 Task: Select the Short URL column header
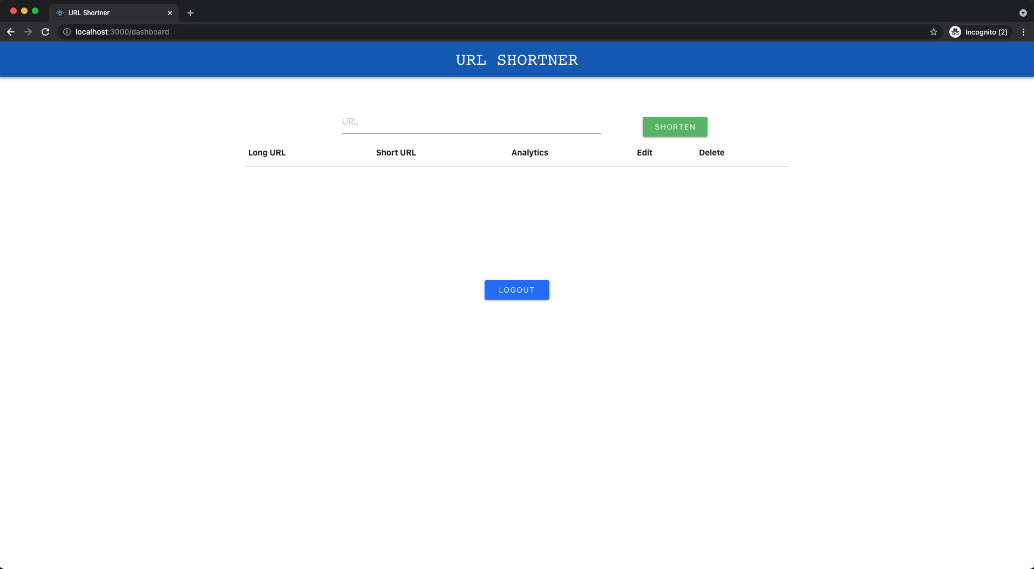(396, 153)
